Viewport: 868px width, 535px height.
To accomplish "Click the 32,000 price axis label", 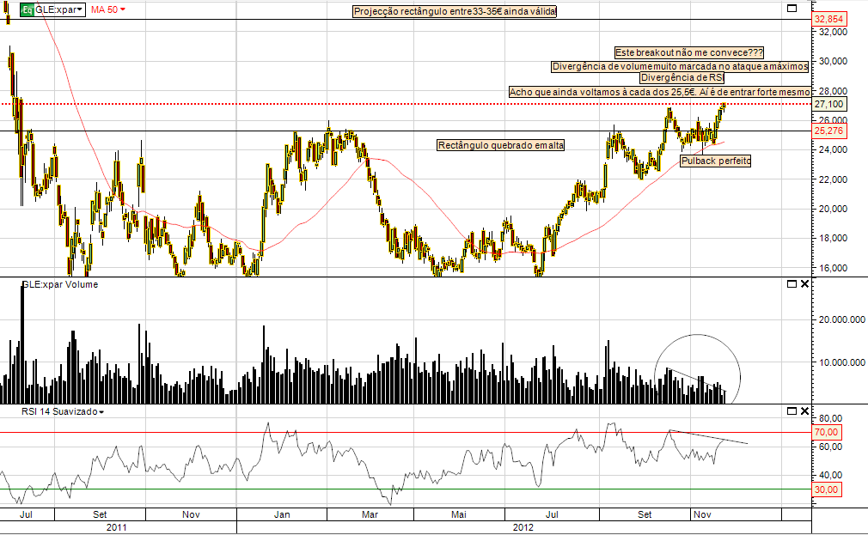I will [x=833, y=32].
